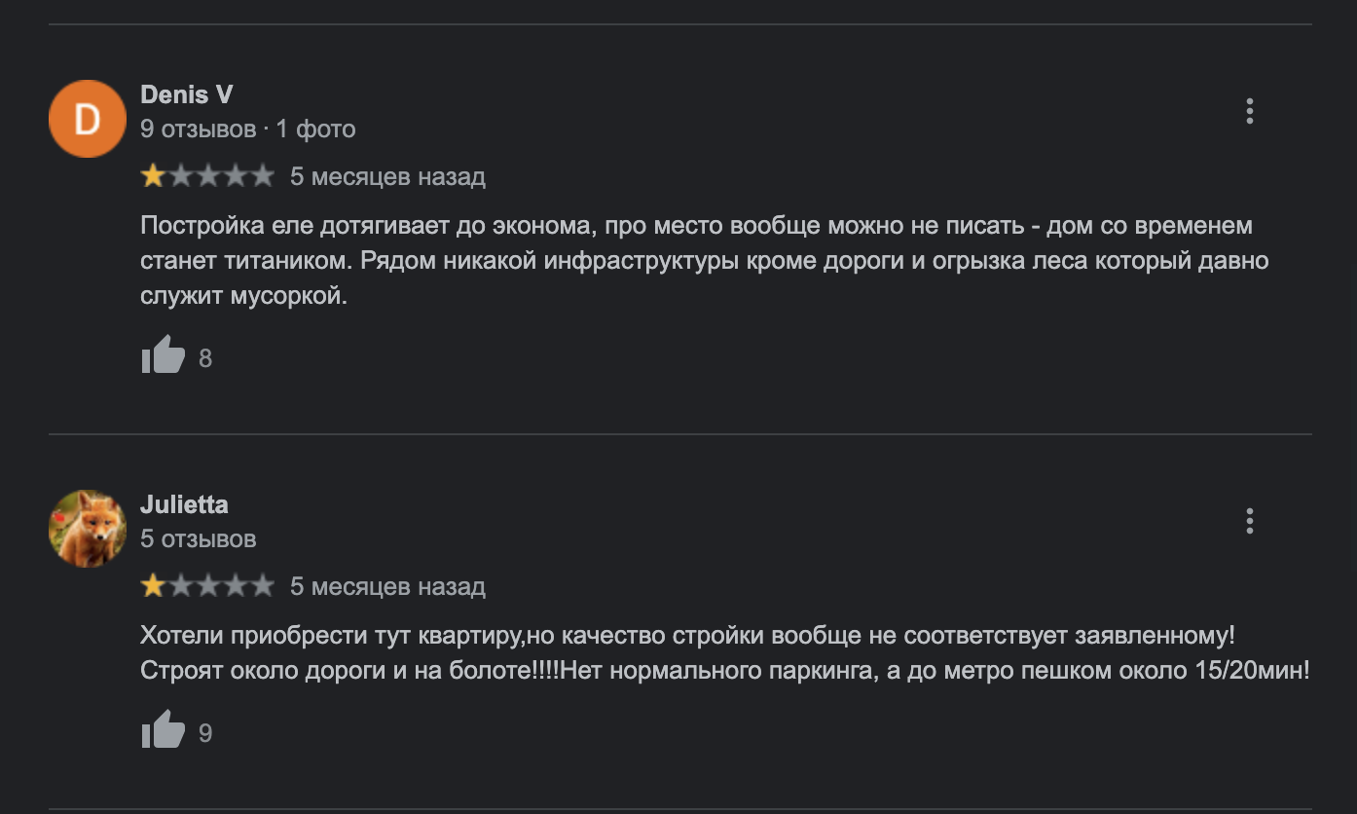The image size is (1357, 814).
Task: Click Julietta's fox profile picture
Action: [x=88, y=529]
